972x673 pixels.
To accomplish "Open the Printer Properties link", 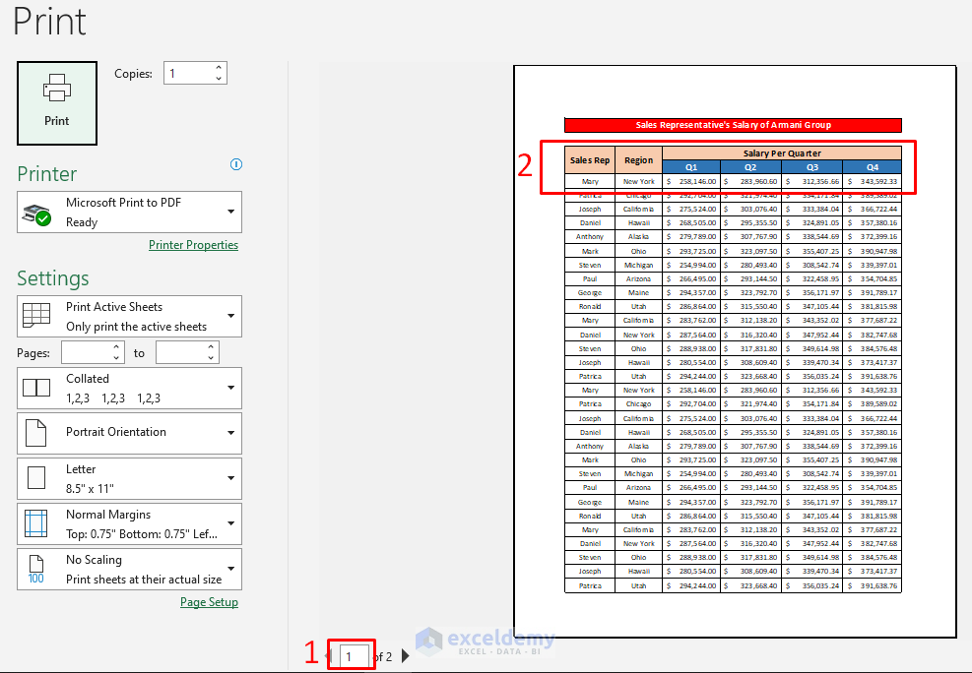I will coord(193,245).
